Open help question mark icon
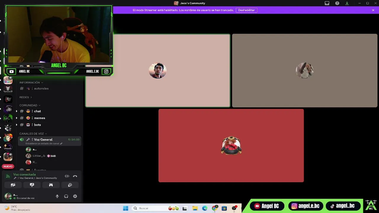The width and height of the screenshot is (379, 213). [337, 3]
